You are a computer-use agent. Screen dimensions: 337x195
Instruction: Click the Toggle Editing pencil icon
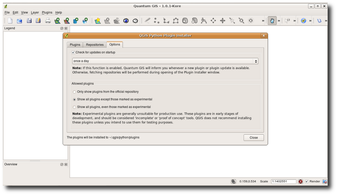pos(147,21)
